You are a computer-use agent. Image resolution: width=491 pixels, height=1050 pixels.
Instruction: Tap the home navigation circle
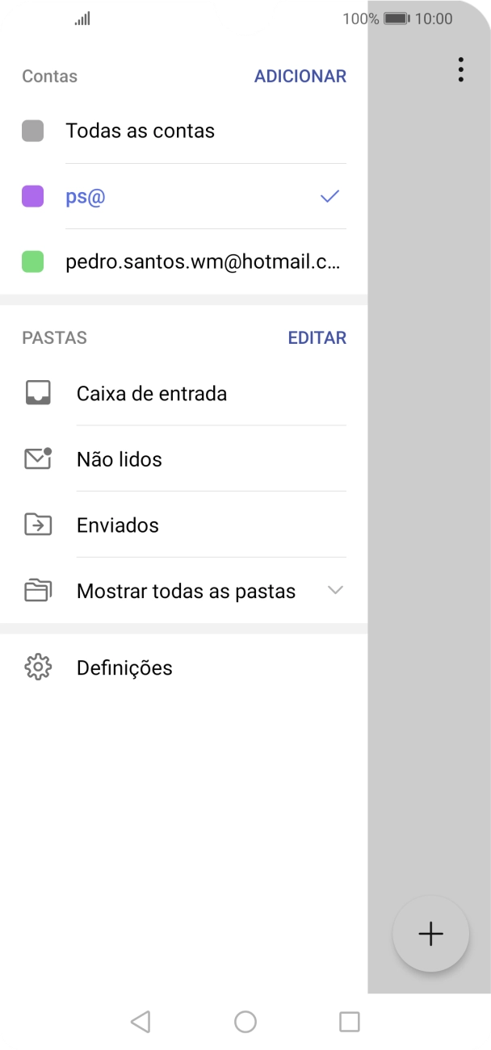tap(245, 1021)
